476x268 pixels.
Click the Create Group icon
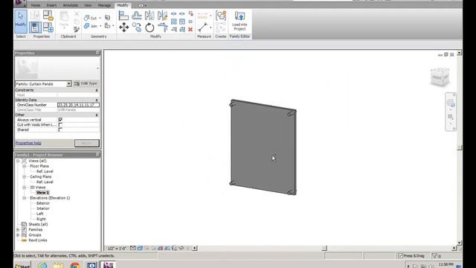pos(221,15)
